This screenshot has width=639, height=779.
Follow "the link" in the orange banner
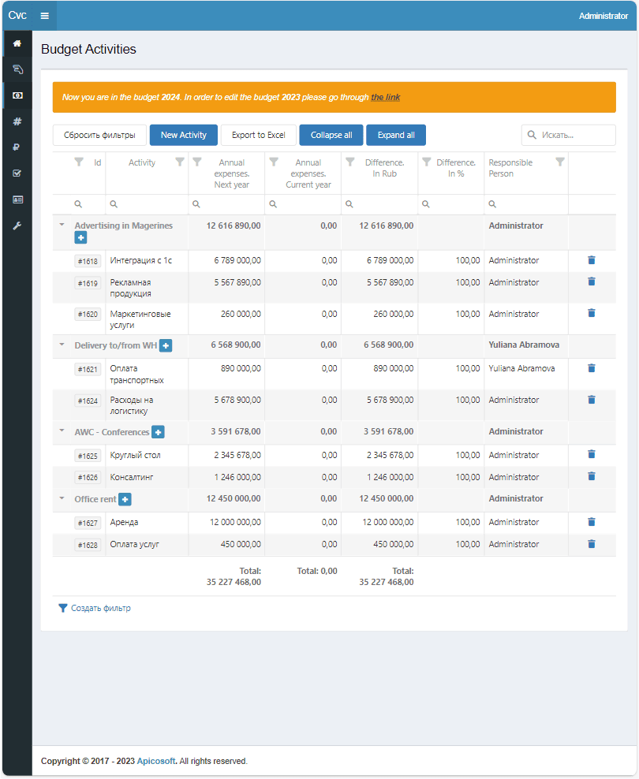(385, 97)
